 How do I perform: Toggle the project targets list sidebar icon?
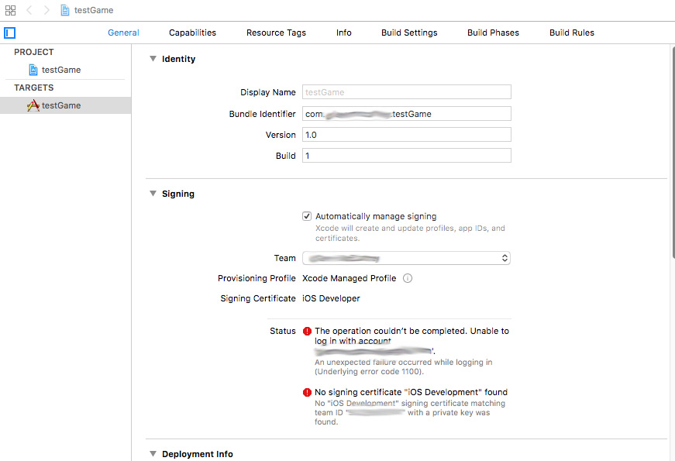click(x=9, y=33)
